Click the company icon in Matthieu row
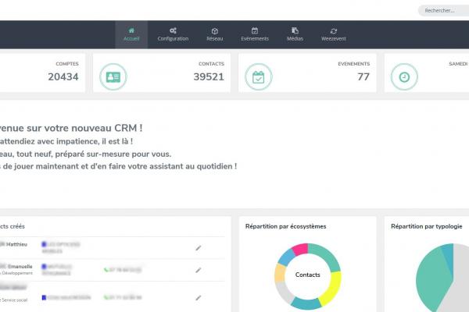 point(44,244)
